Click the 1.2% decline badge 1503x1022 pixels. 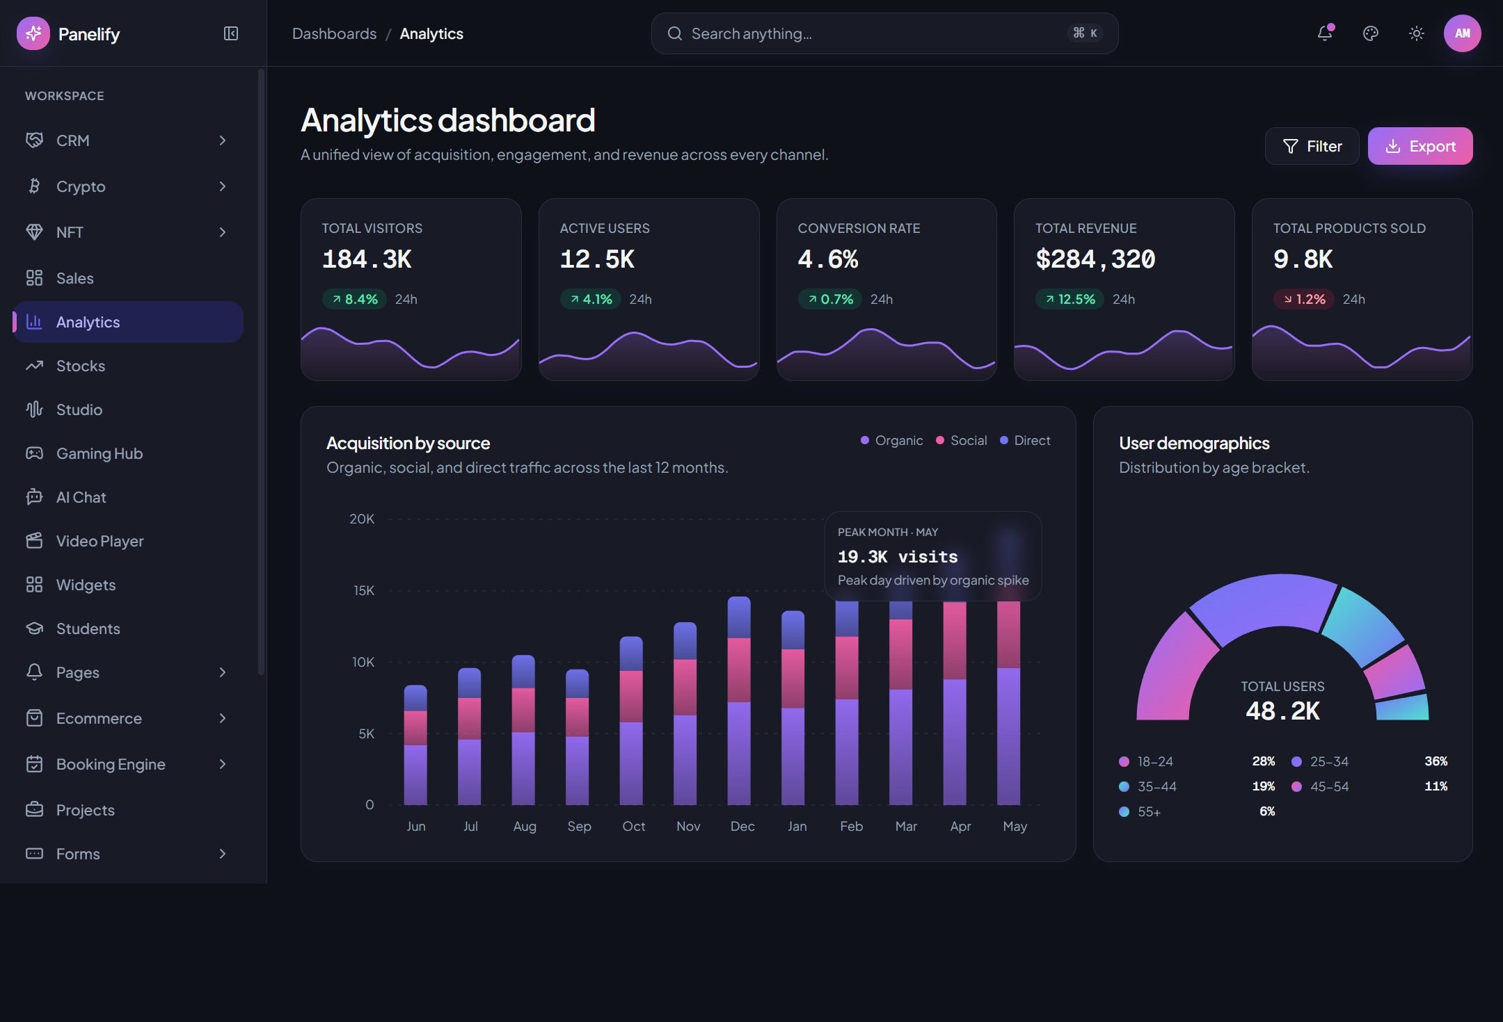[1303, 299]
